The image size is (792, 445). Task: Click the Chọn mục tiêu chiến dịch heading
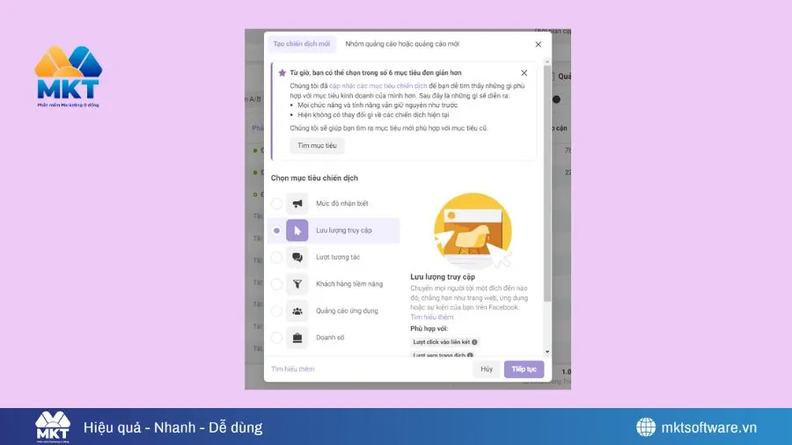point(314,179)
